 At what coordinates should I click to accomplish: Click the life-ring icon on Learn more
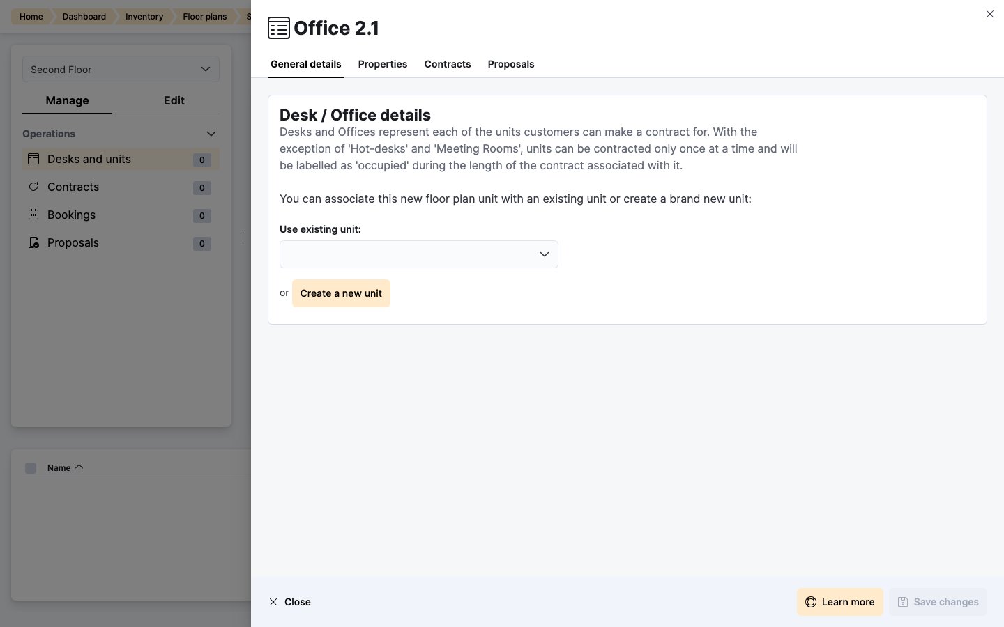point(811,602)
